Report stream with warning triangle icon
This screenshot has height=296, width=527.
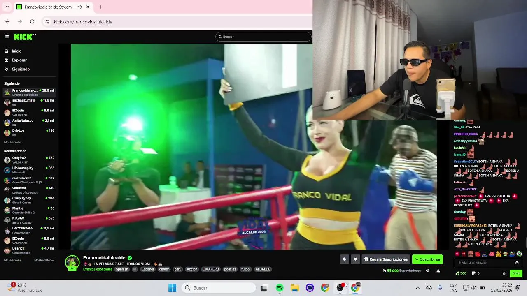pyautogui.click(x=438, y=271)
